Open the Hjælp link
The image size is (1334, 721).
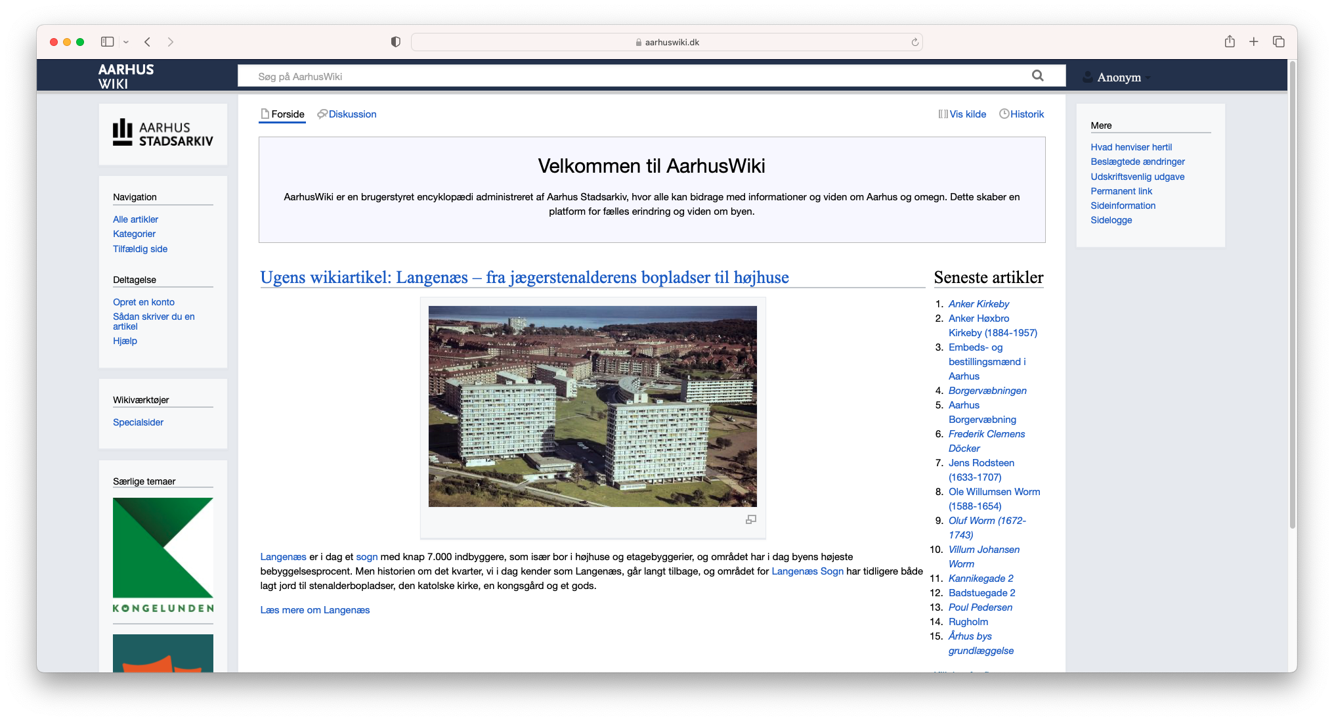(125, 341)
